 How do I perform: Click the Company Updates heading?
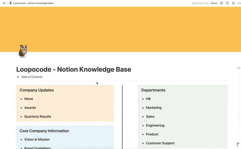pos(36,90)
